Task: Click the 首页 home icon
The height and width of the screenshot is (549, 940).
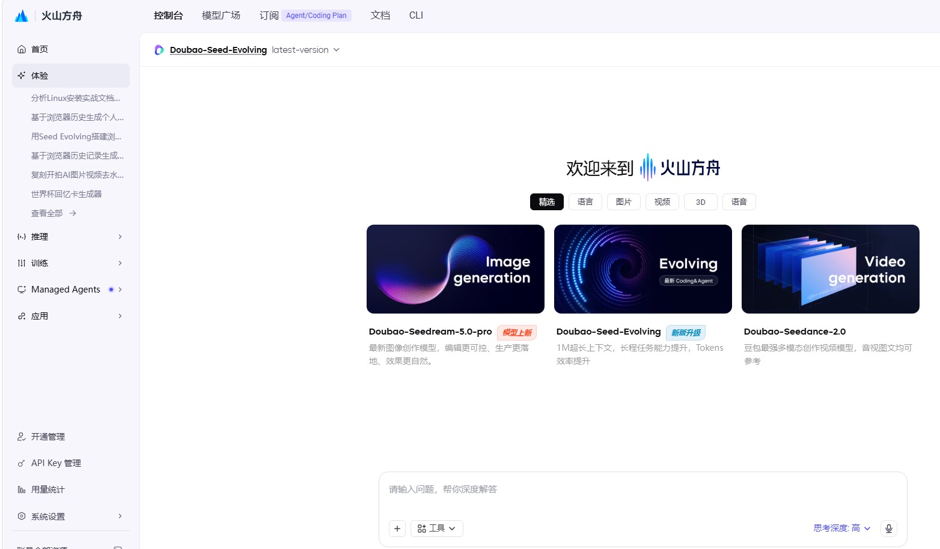Action: coord(22,49)
